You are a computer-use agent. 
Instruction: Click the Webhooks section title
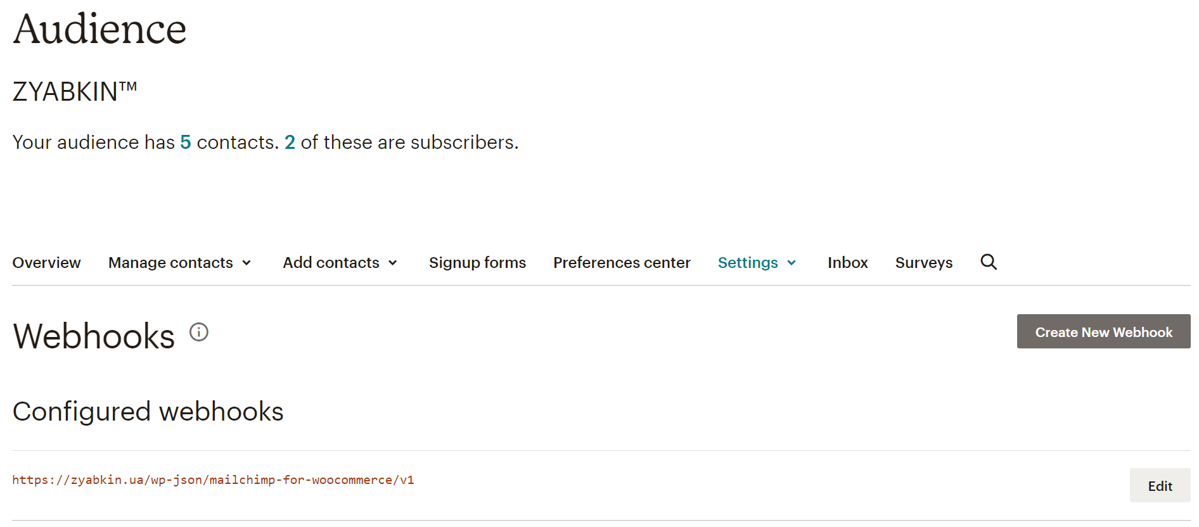(x=93, y=336)
